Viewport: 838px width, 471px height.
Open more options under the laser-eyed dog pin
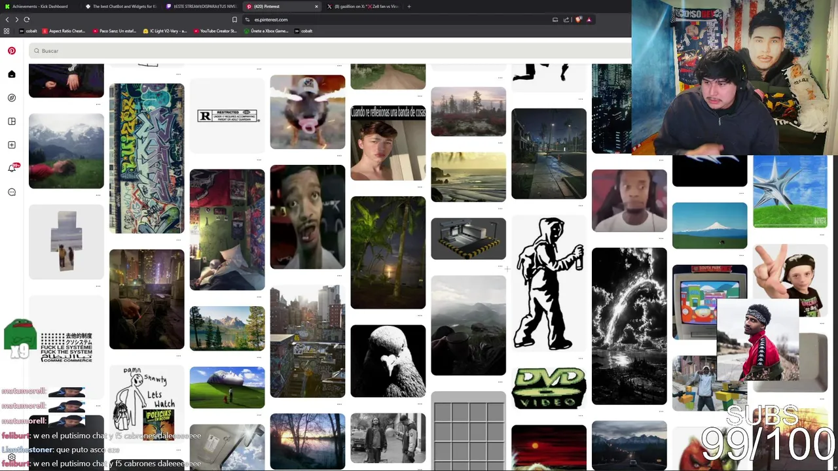[x=339, y=154]
